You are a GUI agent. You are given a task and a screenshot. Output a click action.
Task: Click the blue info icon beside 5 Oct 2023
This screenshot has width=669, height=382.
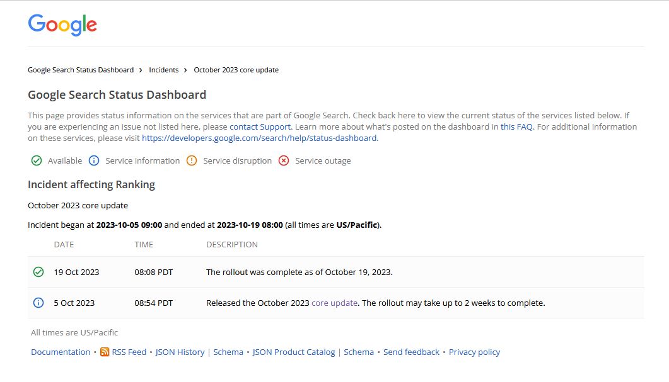pyautogui.click(x=38, y=303)
